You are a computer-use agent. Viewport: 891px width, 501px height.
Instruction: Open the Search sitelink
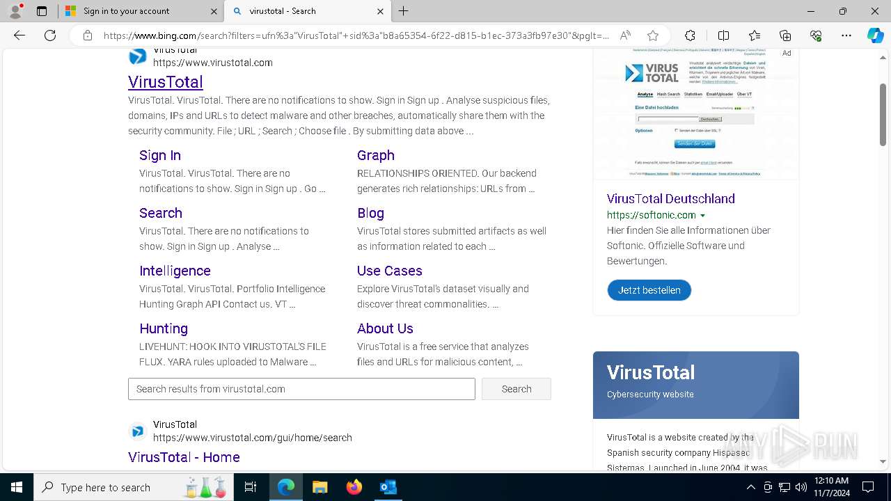(x=161, y=213)
